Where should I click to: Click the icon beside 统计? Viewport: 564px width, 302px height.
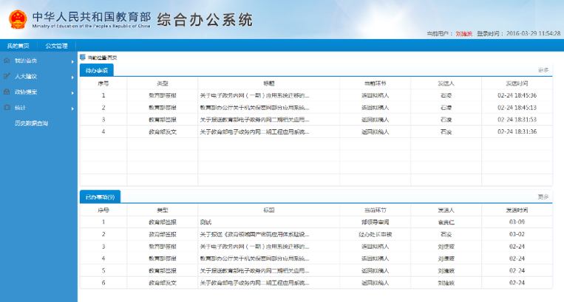(x=7, y=107)
